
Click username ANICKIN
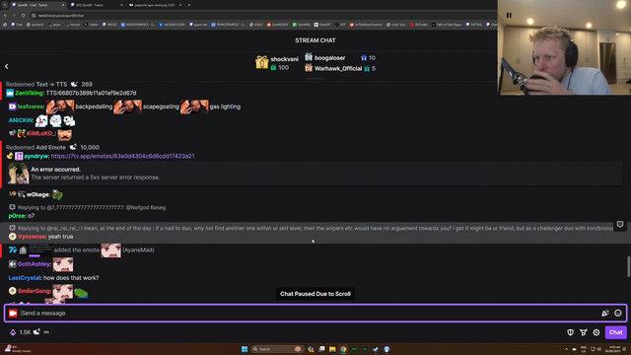click(x=21, y=120)
